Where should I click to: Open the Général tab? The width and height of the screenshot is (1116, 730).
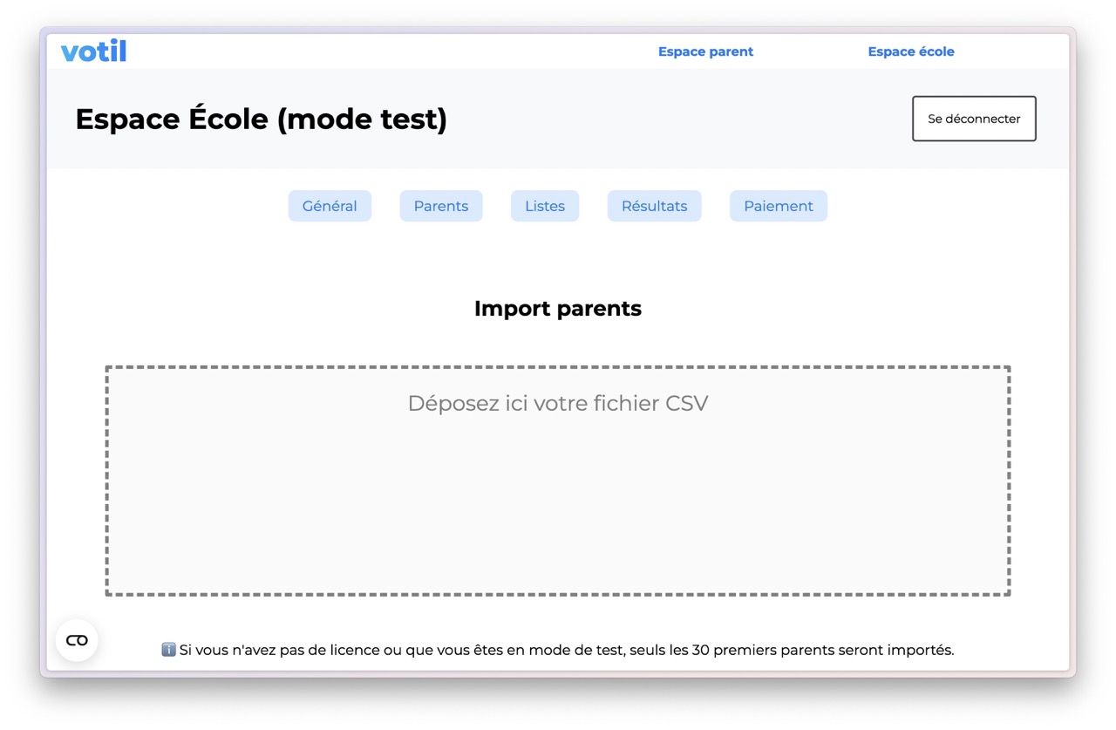tap(330, 206)
